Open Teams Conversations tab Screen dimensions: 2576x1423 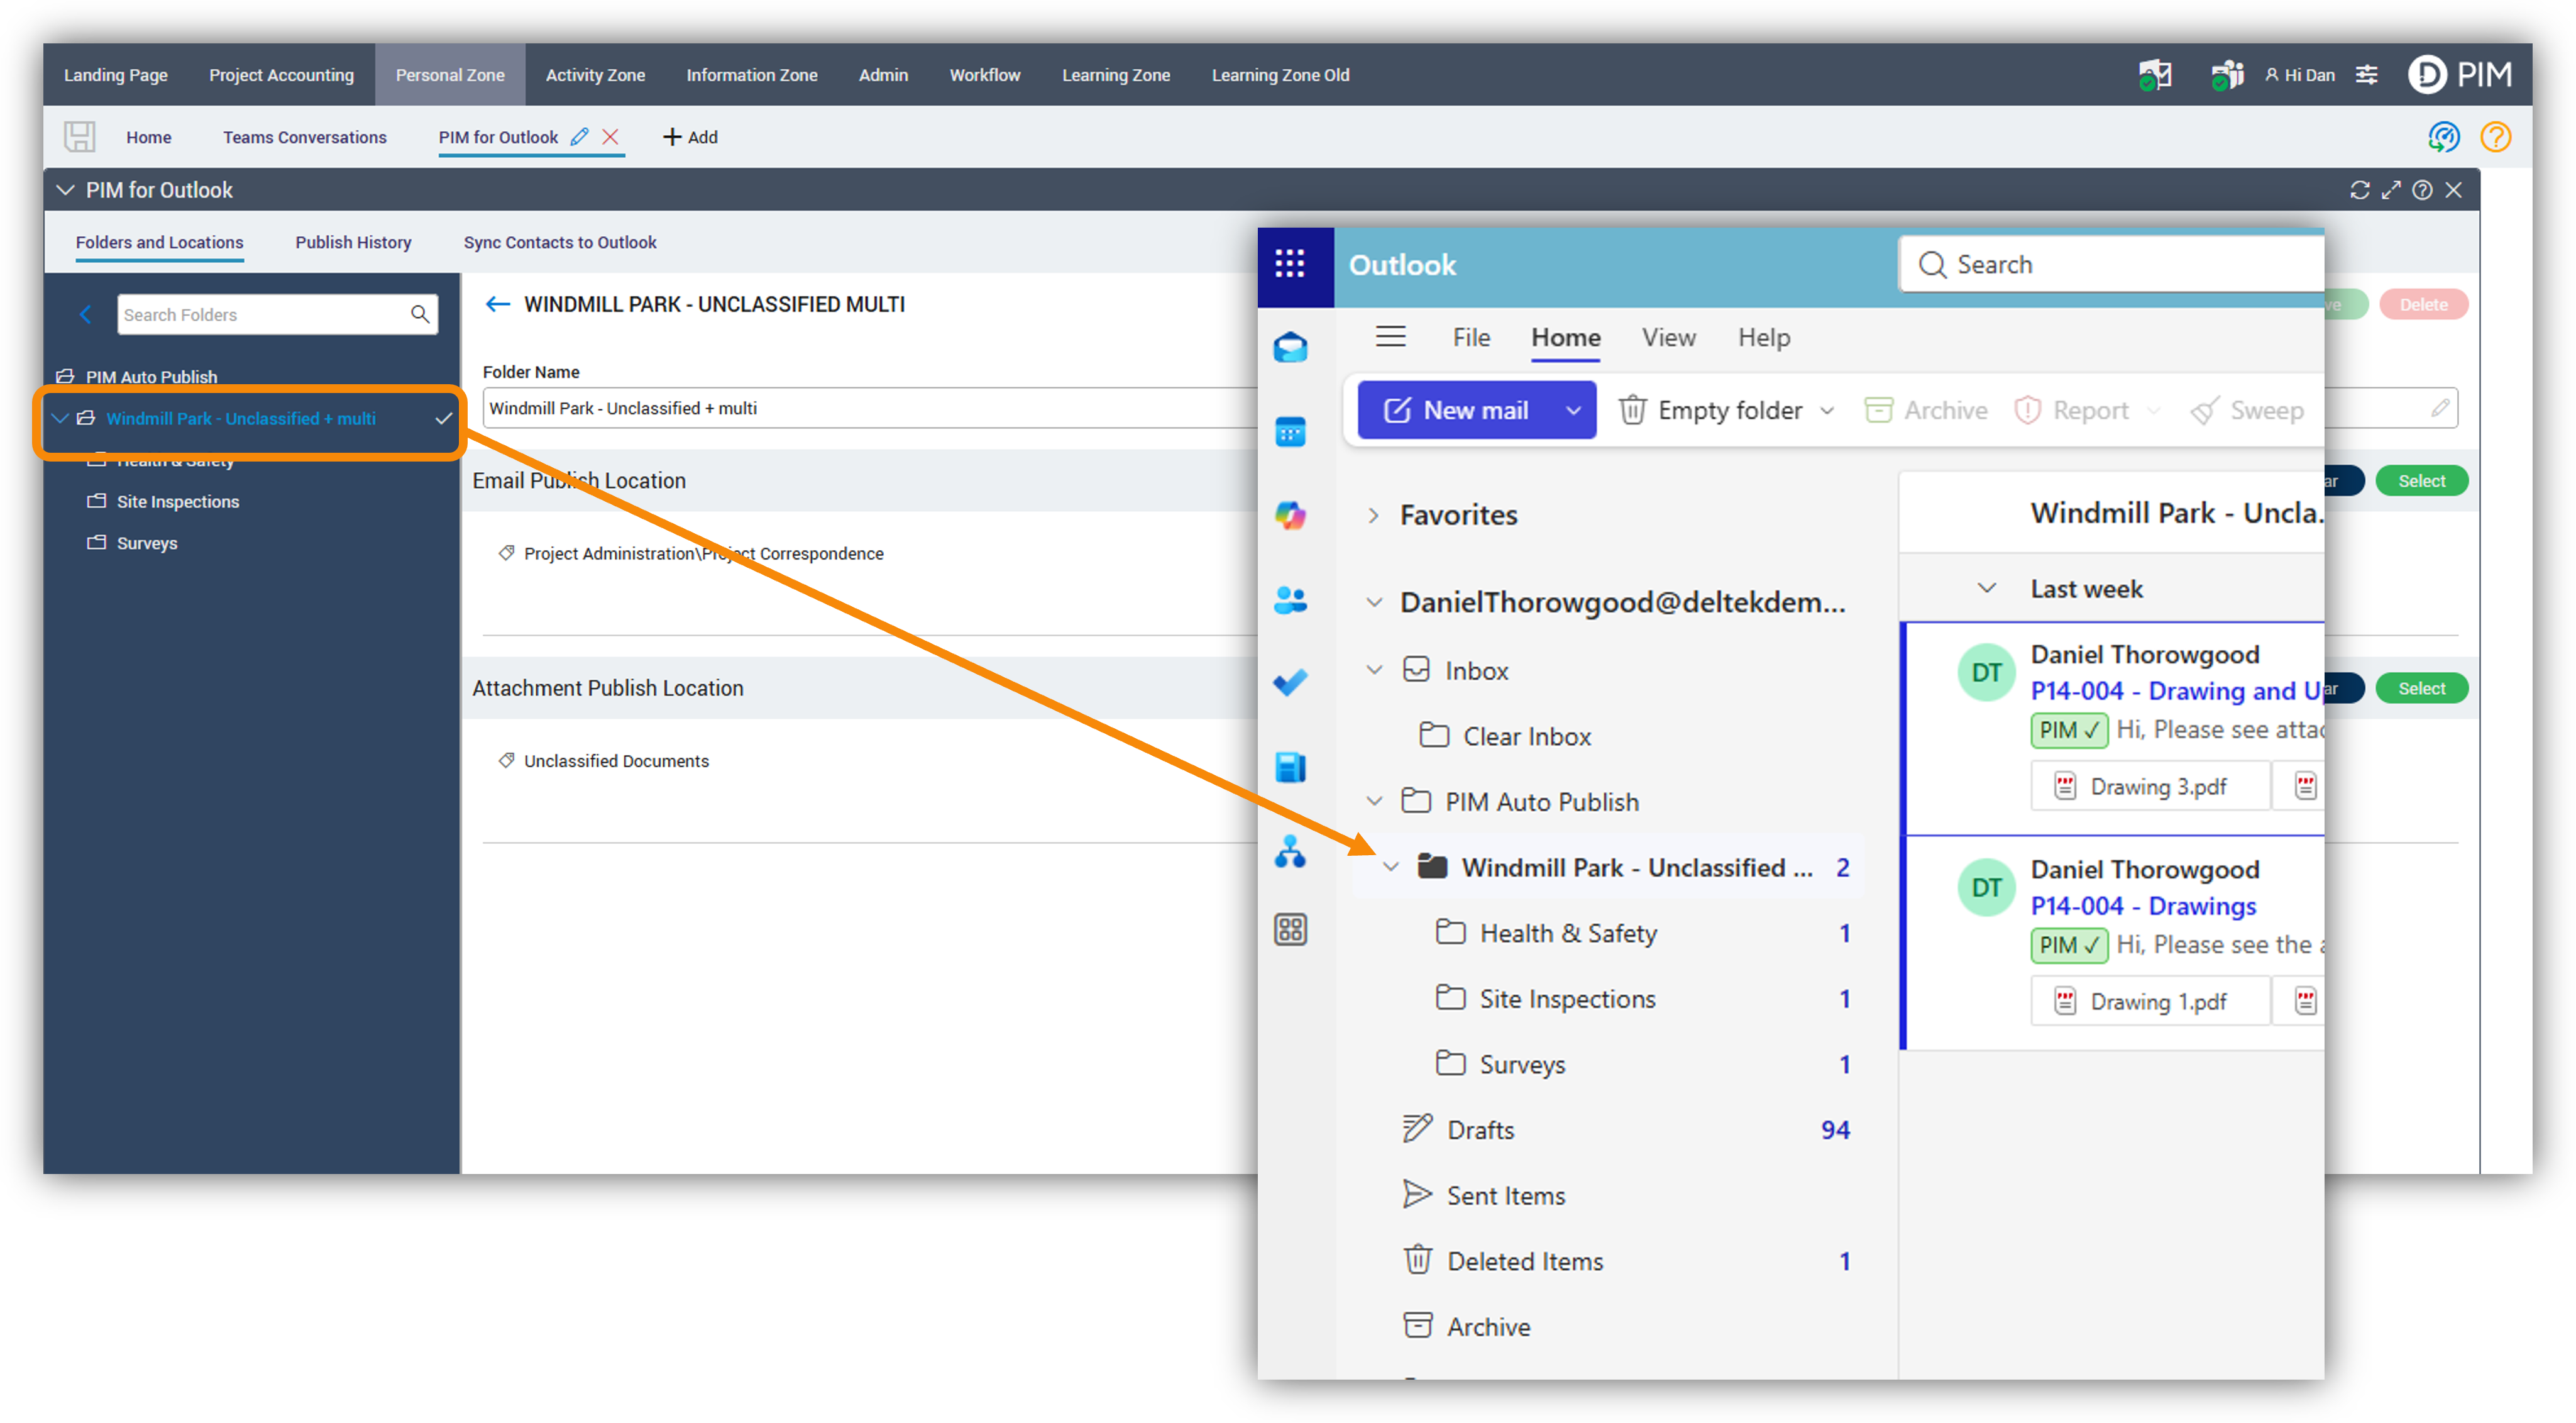coord(304,137)
